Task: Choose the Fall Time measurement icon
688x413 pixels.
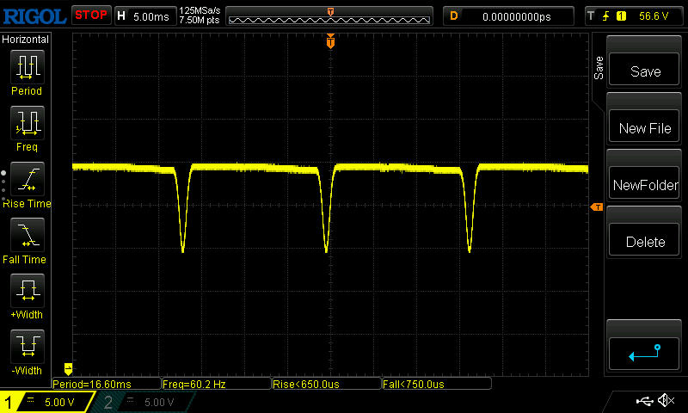Action: point(26,237)
